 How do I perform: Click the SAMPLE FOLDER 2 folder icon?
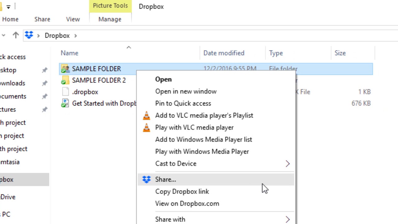[65, 80]
